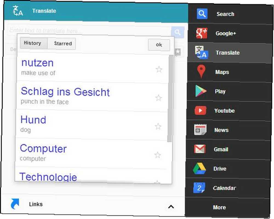Star the Computer translation entry

[158, 155]
